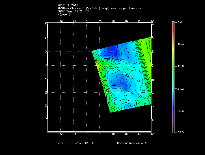Click the -15.8 colorbar tick label
The height and width of the screenshot is (155, 205).
point(180,67)
